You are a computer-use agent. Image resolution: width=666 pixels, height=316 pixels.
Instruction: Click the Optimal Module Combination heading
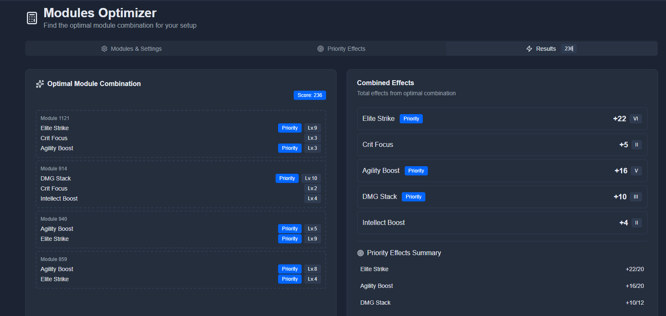coord(94,84)
